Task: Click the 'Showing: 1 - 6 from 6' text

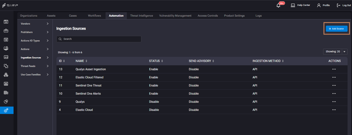Action: click(70, 52)
